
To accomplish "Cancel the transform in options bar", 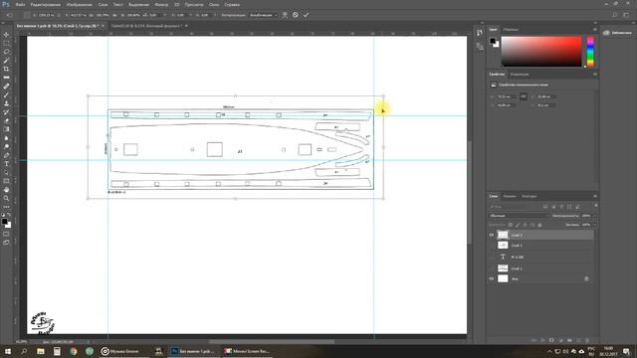I will pos(296,15).
